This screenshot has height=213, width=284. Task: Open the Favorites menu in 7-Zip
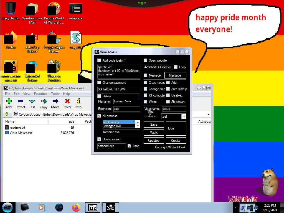(x=40, y=94)
